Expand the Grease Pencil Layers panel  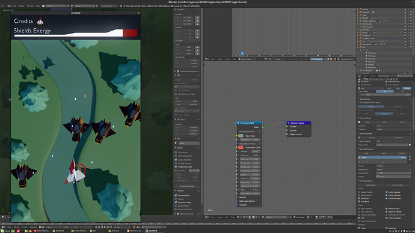click(175, 71)
